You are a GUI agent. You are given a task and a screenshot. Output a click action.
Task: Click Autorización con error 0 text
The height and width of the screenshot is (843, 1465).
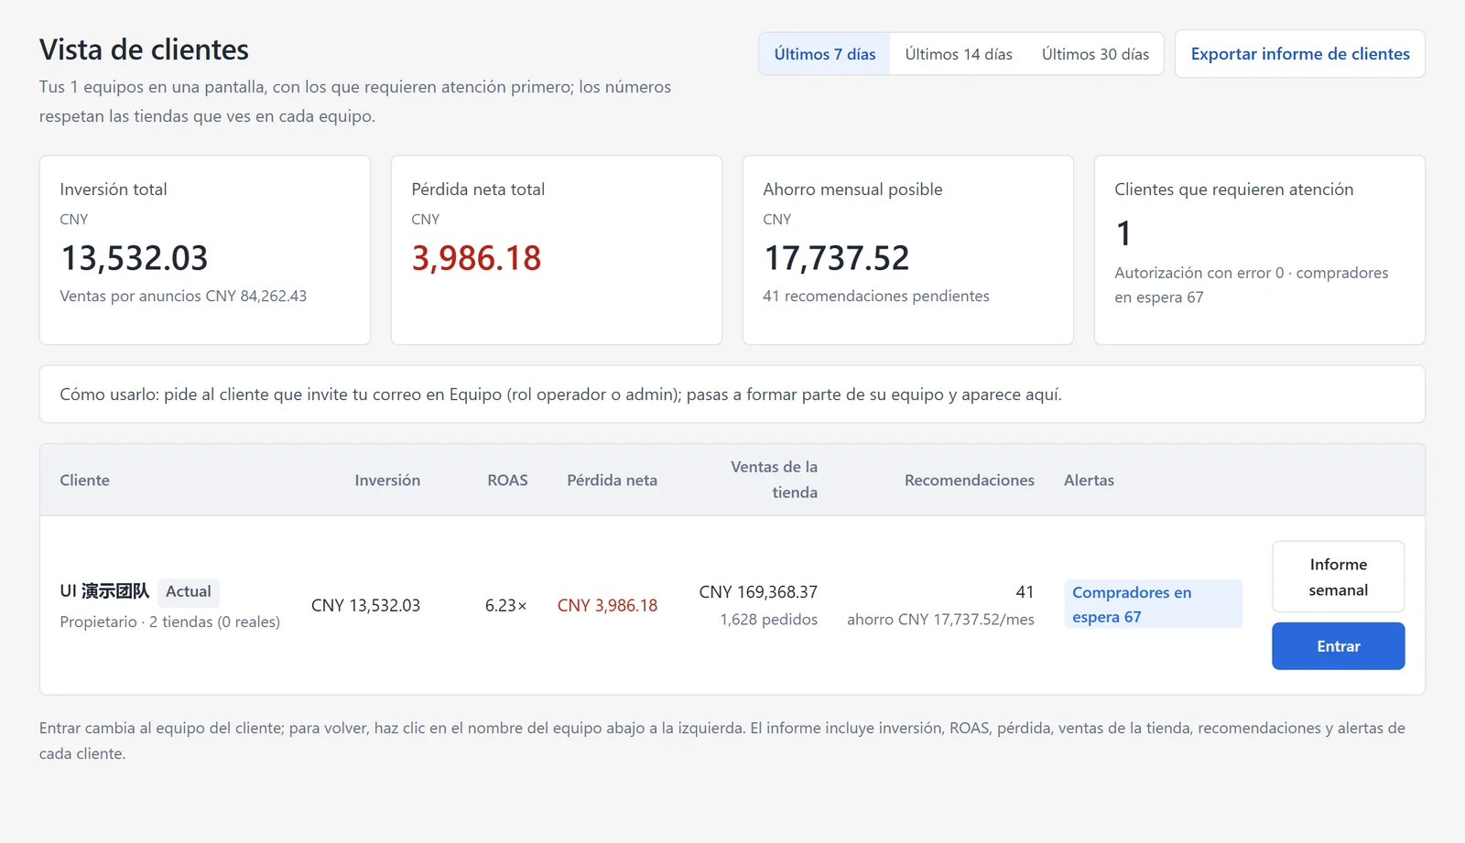pyautogui.click(x=1199, y=273)
